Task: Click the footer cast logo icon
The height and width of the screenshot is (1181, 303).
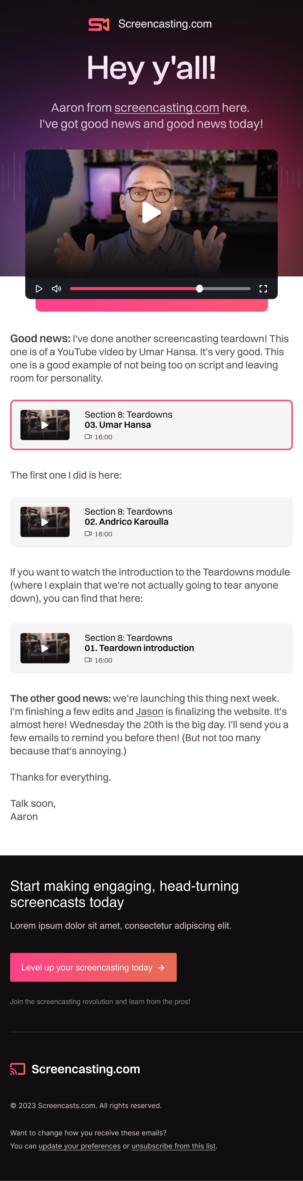Action: 18,1069
